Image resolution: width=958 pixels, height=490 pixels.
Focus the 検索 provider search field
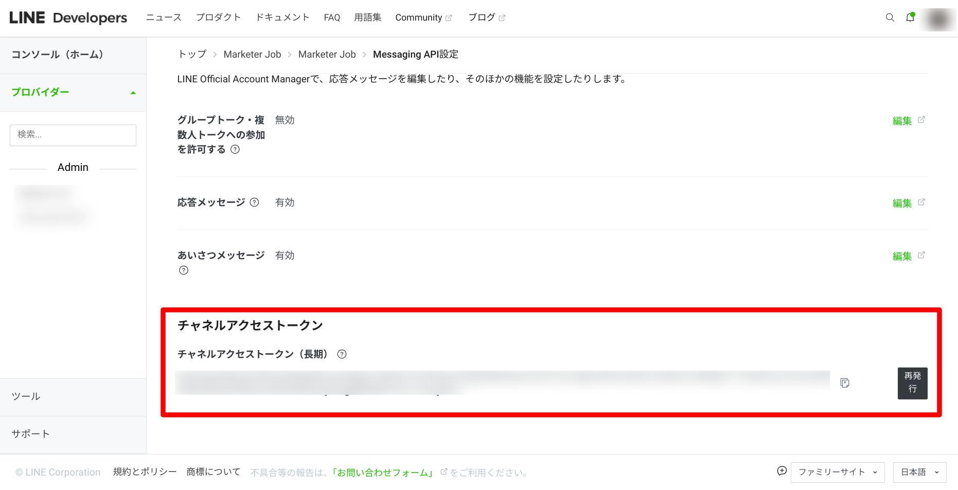pos(73,135)
